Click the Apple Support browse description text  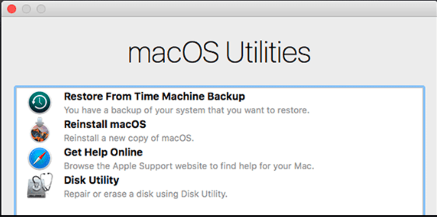click(189, 166)
